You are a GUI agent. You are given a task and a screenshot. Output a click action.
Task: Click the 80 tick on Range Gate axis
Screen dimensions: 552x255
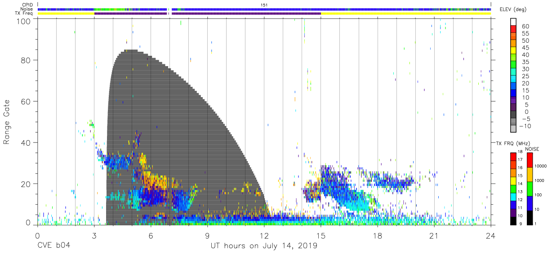pos(26,60)
